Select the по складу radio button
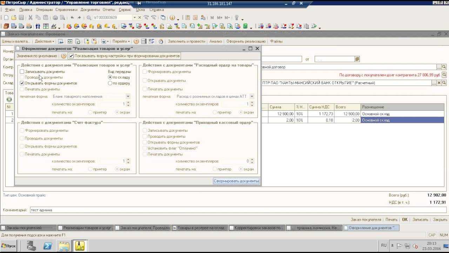Screen dimensions: 449x253 (x=110, y=77)
